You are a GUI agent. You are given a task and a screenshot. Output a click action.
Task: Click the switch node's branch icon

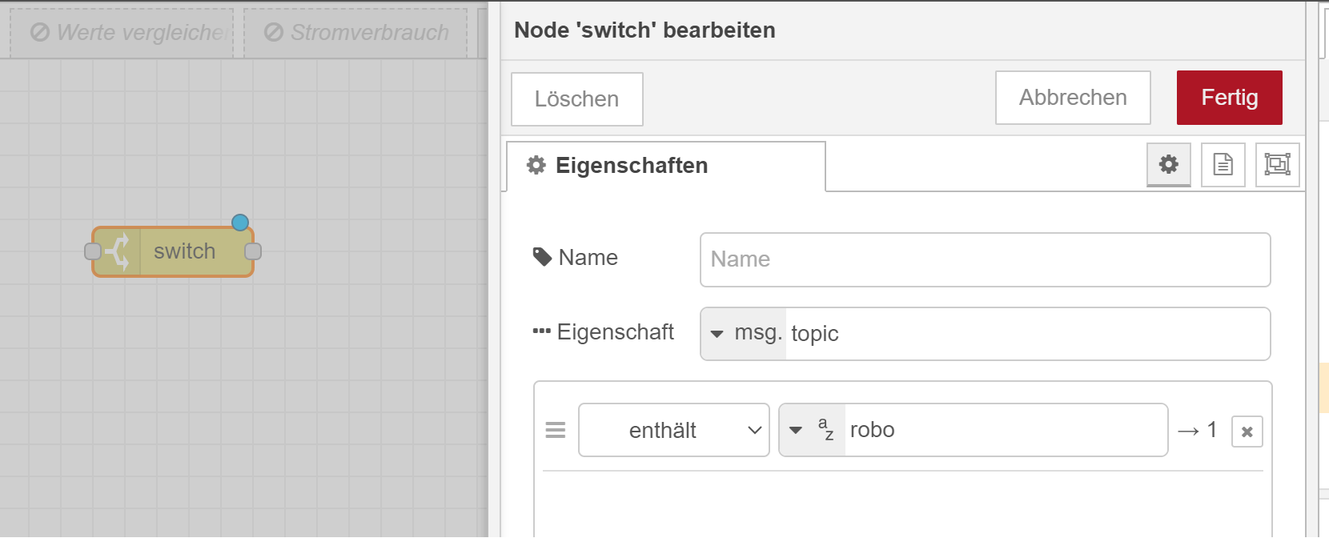(118, 251)
